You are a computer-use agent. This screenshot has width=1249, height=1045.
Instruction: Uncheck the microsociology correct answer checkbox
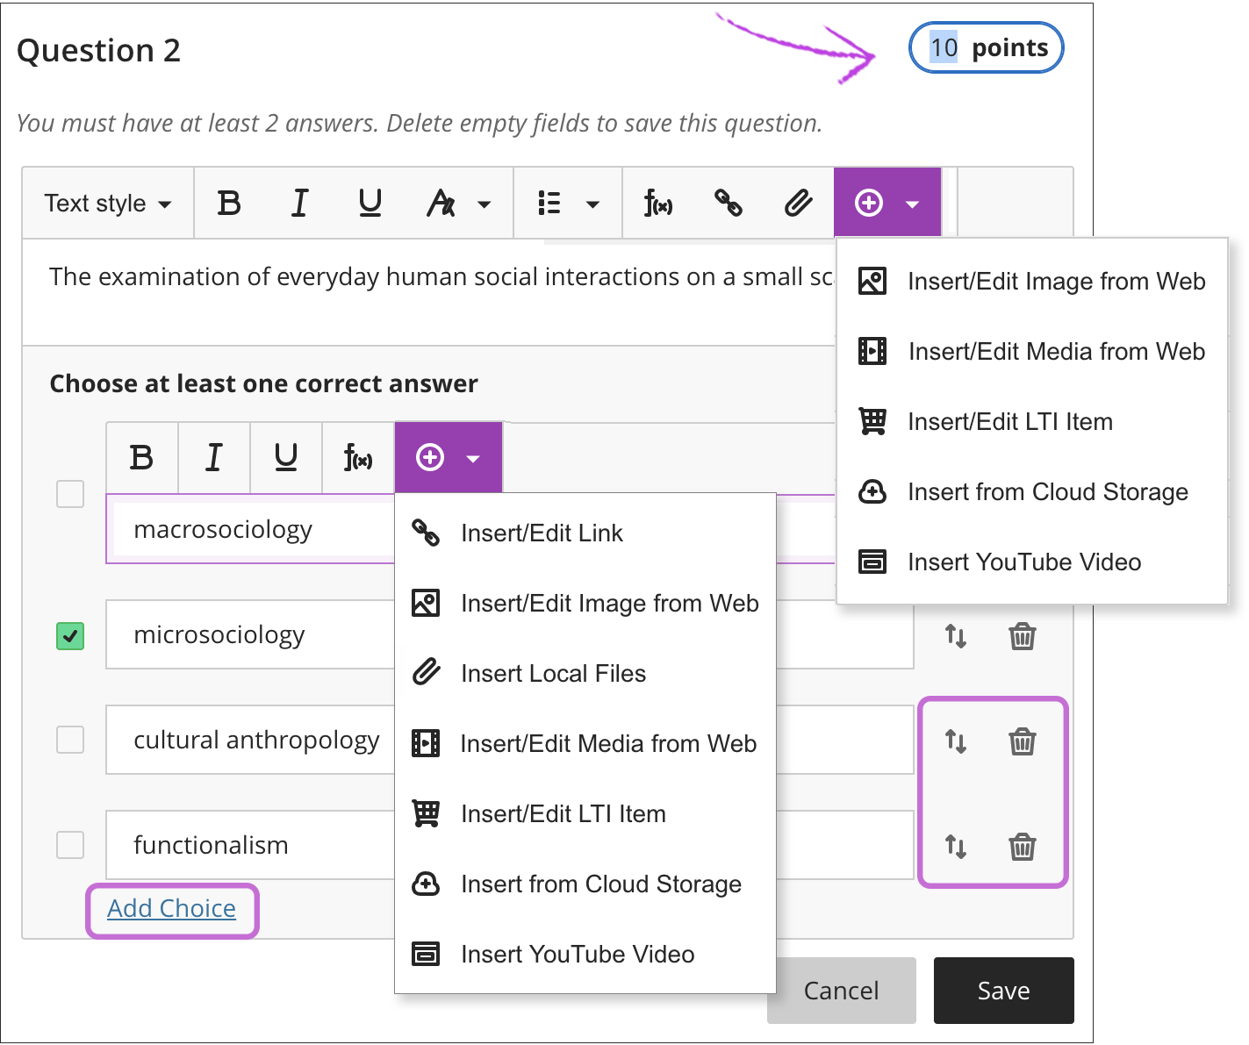click(x=70, y=635)
